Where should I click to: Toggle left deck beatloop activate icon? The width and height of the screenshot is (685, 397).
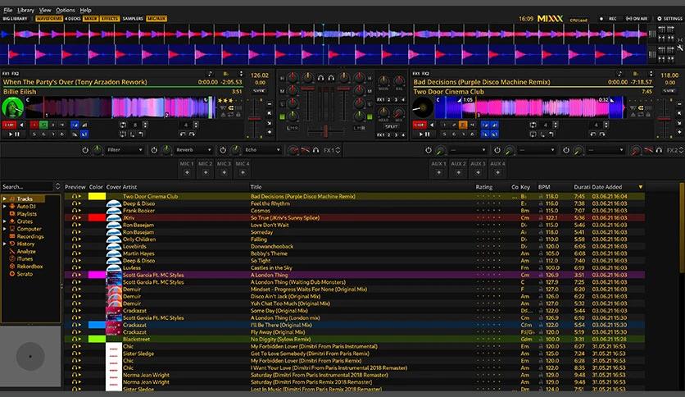pyautogui.click(x=123, y=125)
